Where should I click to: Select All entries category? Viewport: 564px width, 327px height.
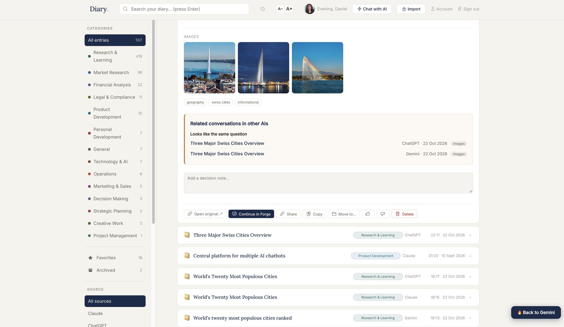pyautogui.click(x=115, y=40)
